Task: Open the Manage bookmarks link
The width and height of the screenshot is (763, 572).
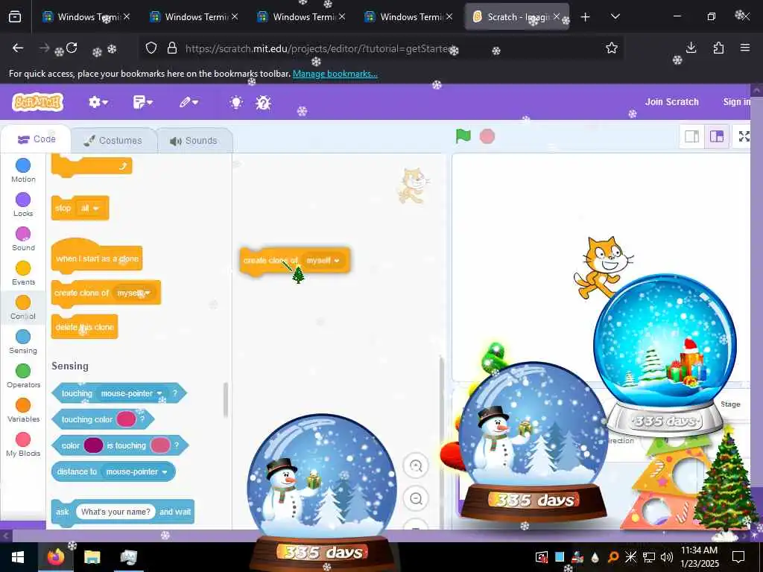Action: [x=335, y=74]
